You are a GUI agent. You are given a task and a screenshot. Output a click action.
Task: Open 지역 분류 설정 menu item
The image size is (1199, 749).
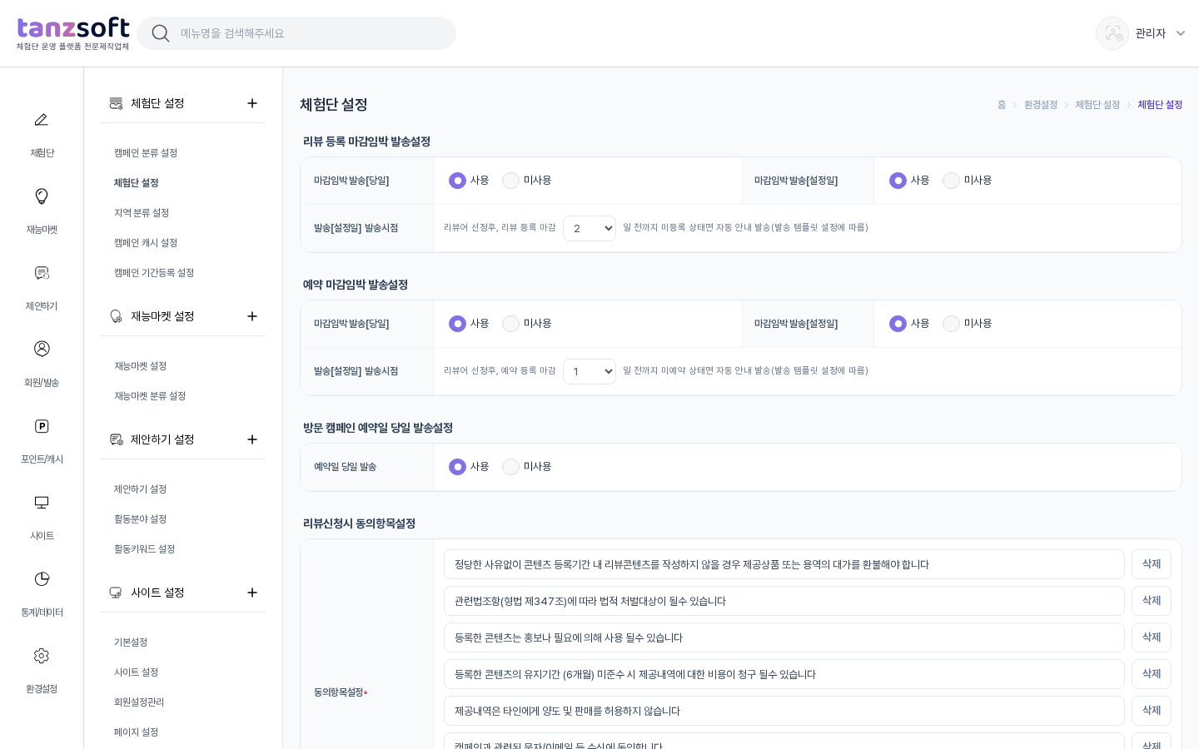coord(142,213)
